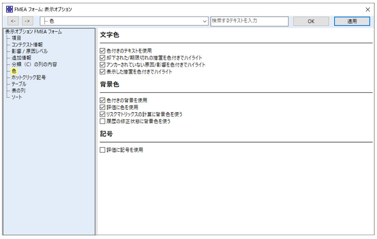Image resolution: width=377 pixels, height=239 pixels.
Task: Select 追加情報 in the options tree
Action: 21,58
